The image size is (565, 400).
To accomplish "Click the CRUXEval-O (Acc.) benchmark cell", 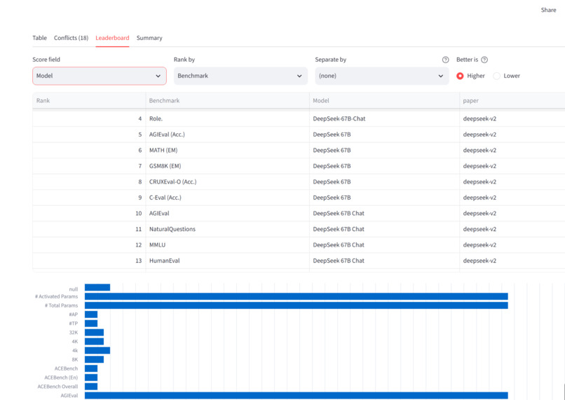I will click(x=227, y=182).
